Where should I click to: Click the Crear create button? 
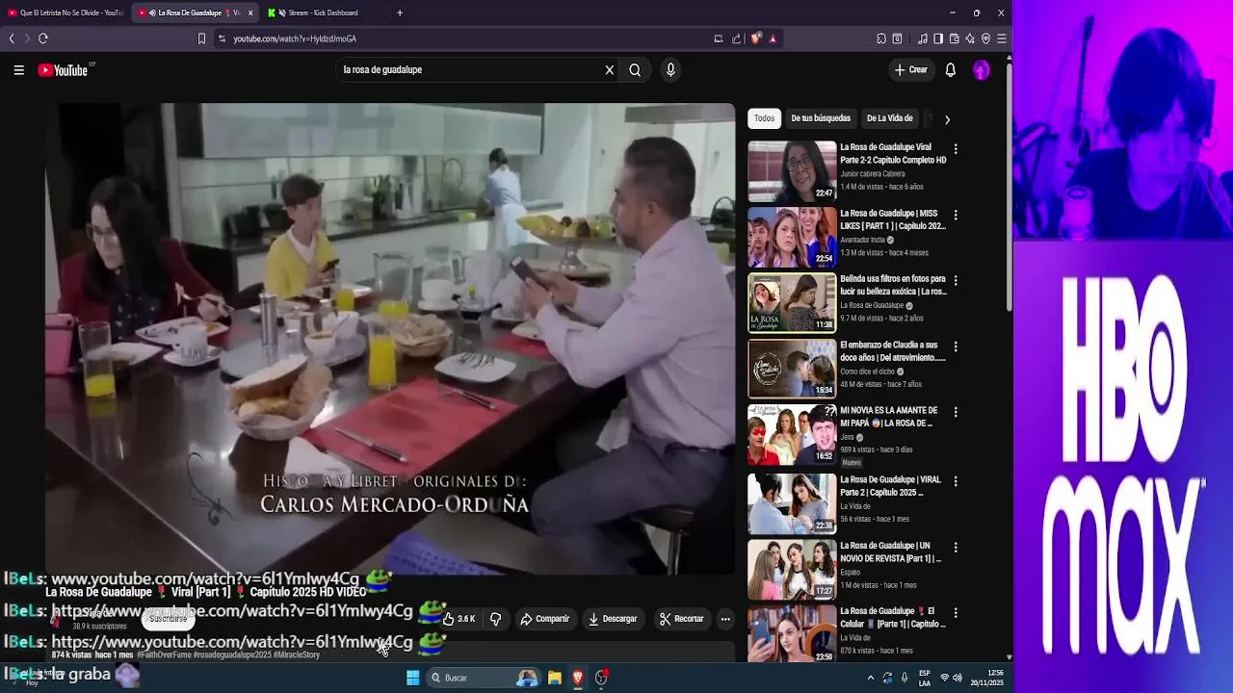pyautogui.click(x=910, y=70)
